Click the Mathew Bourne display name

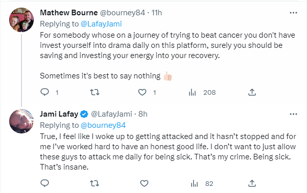point(69,13)
